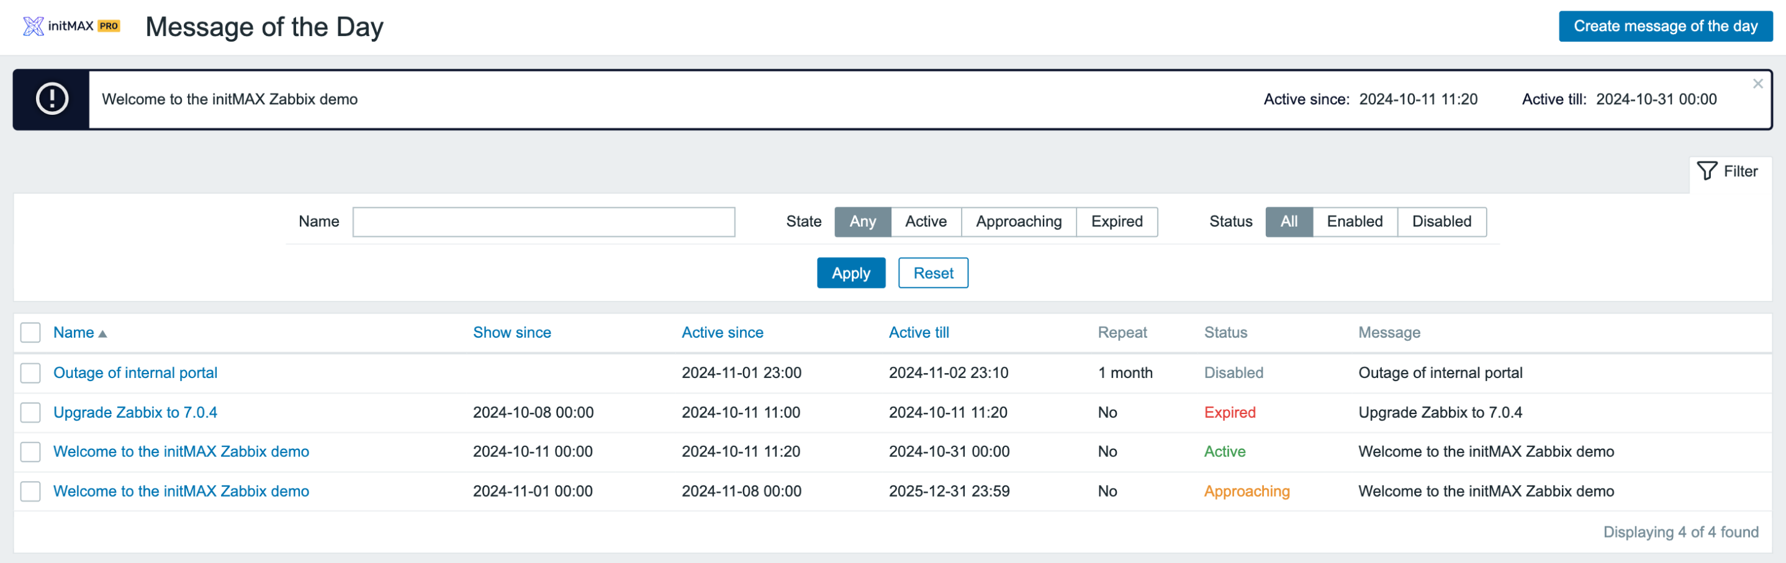
Task: Select the Expired state filter
Action: [x=1116, y=222]
